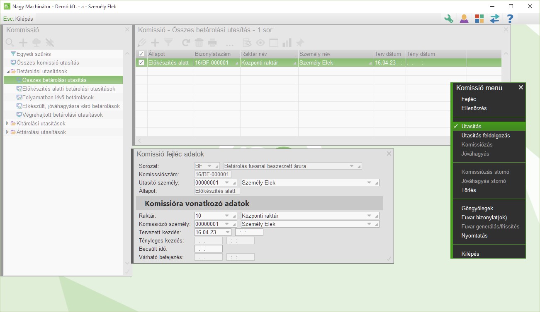The height and width of the screenshot is (312, 540).
Task: Open the user profile icon
Action: click(x=464, y=19)
